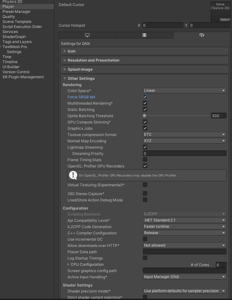Enable Frame Timing Stats checkbox
This screenshot has height=300, width=232.
(145, 160)
